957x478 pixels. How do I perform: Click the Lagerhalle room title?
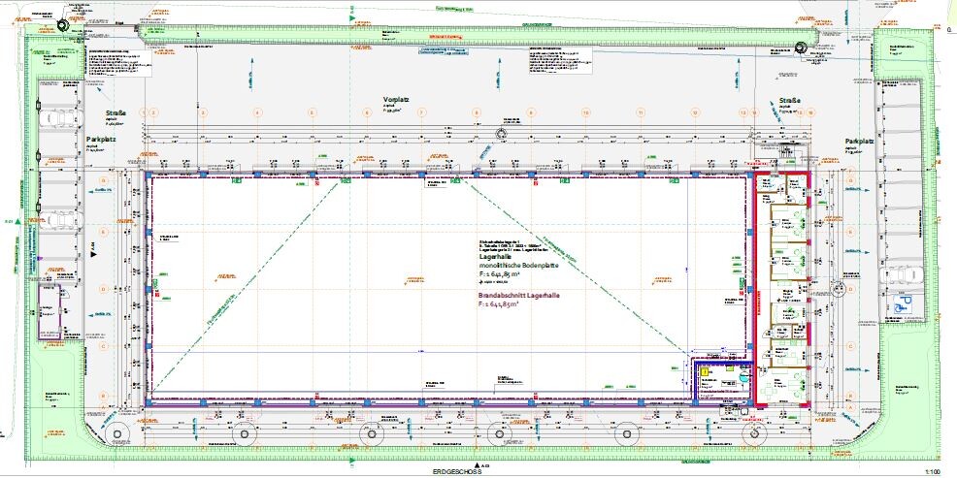click(496, 259)
